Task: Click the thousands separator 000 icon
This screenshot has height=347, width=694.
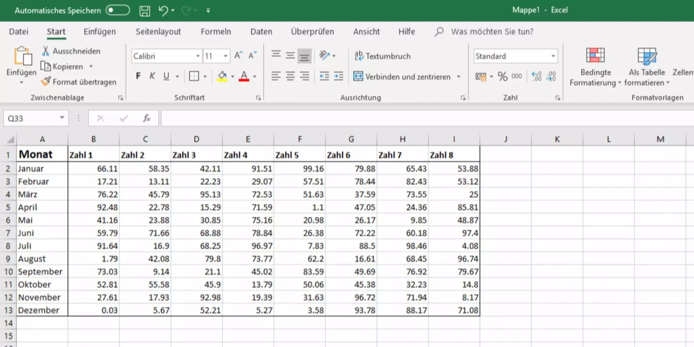Action: [x=517, y=77]
